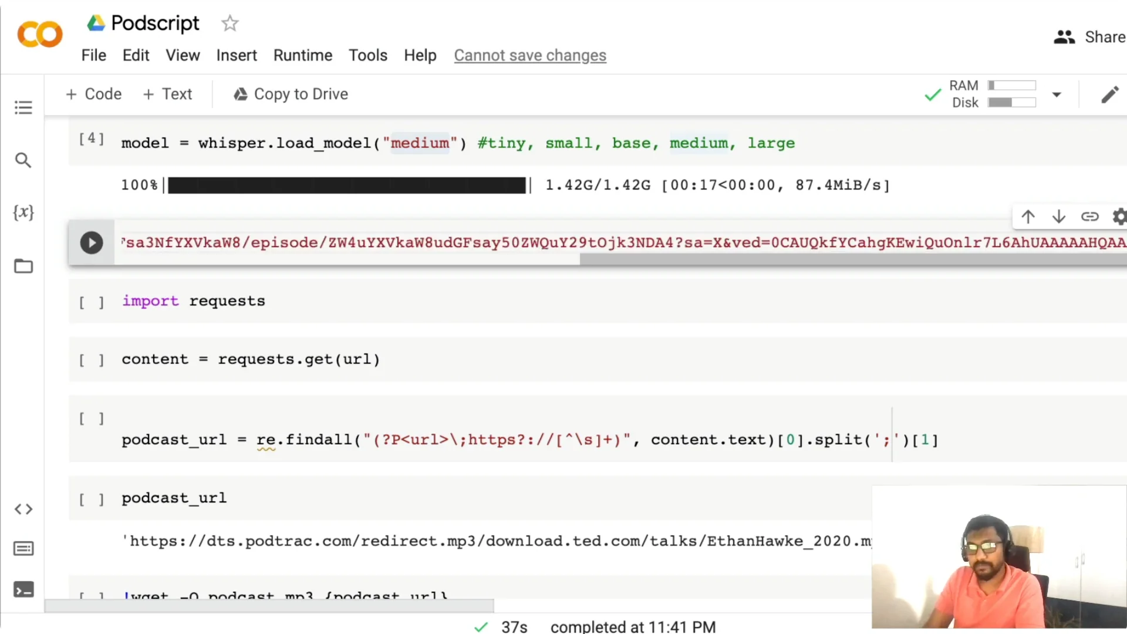Open the Runtime menu
This screenshot has width=1127, height=634.
click(303, 55)
